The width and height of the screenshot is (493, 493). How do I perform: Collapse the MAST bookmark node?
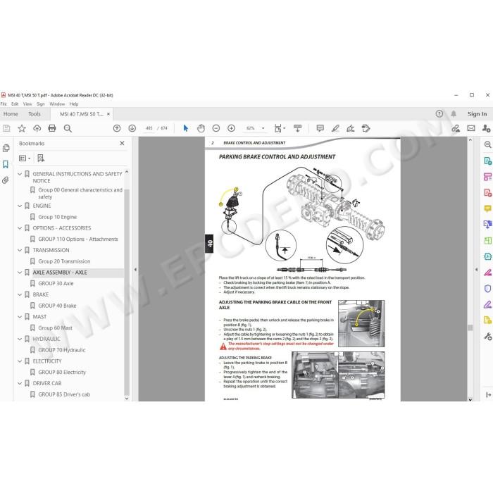coord(20,317)
